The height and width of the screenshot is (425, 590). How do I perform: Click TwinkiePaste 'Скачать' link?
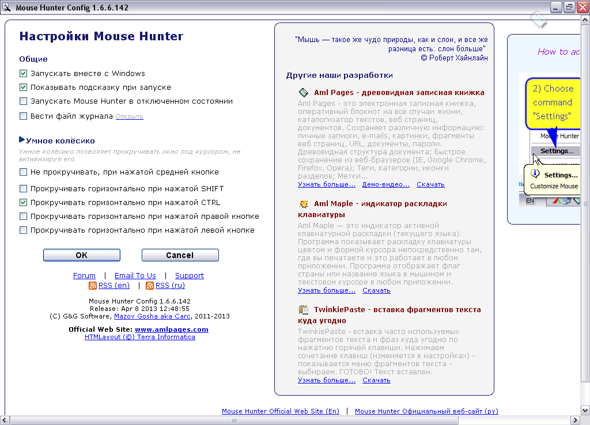(376, 380)
